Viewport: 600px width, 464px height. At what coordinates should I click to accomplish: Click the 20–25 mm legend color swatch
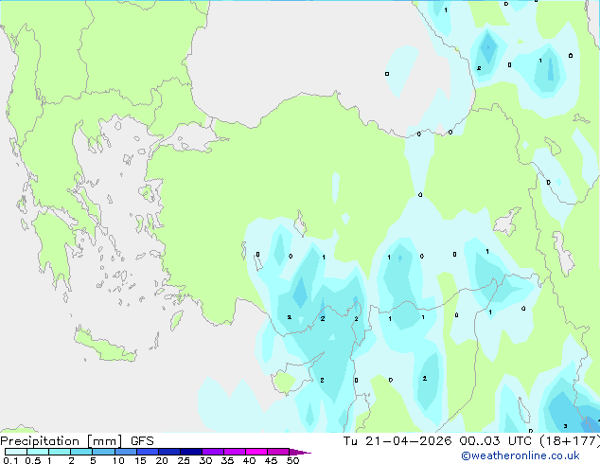coord(168,452)
